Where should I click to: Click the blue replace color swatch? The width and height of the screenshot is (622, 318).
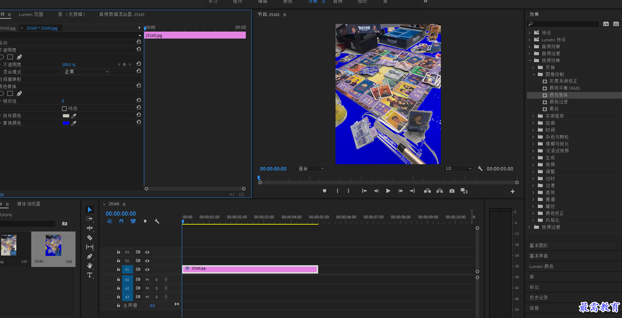[66, 123]
